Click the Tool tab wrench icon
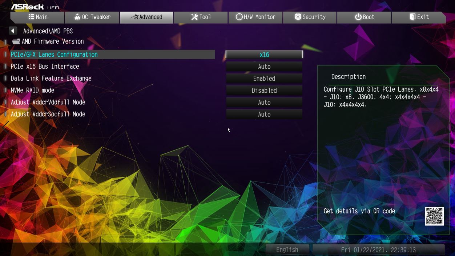The image size is (455, 256). click(x=194, y=17)
